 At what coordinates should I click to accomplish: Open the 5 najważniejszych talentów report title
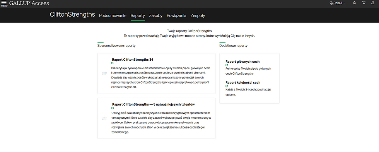(153, 104)
